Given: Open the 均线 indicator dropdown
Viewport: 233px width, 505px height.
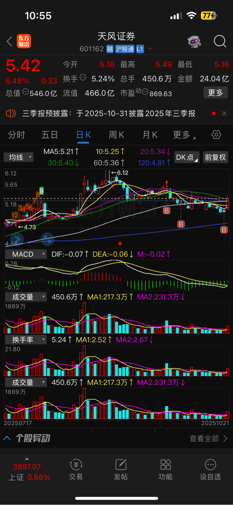Looking at the screenshot, I should (x=19, y=157).
